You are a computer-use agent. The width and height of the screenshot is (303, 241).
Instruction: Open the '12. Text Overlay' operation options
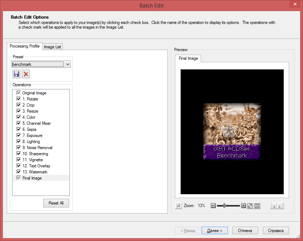click(36, 166)
